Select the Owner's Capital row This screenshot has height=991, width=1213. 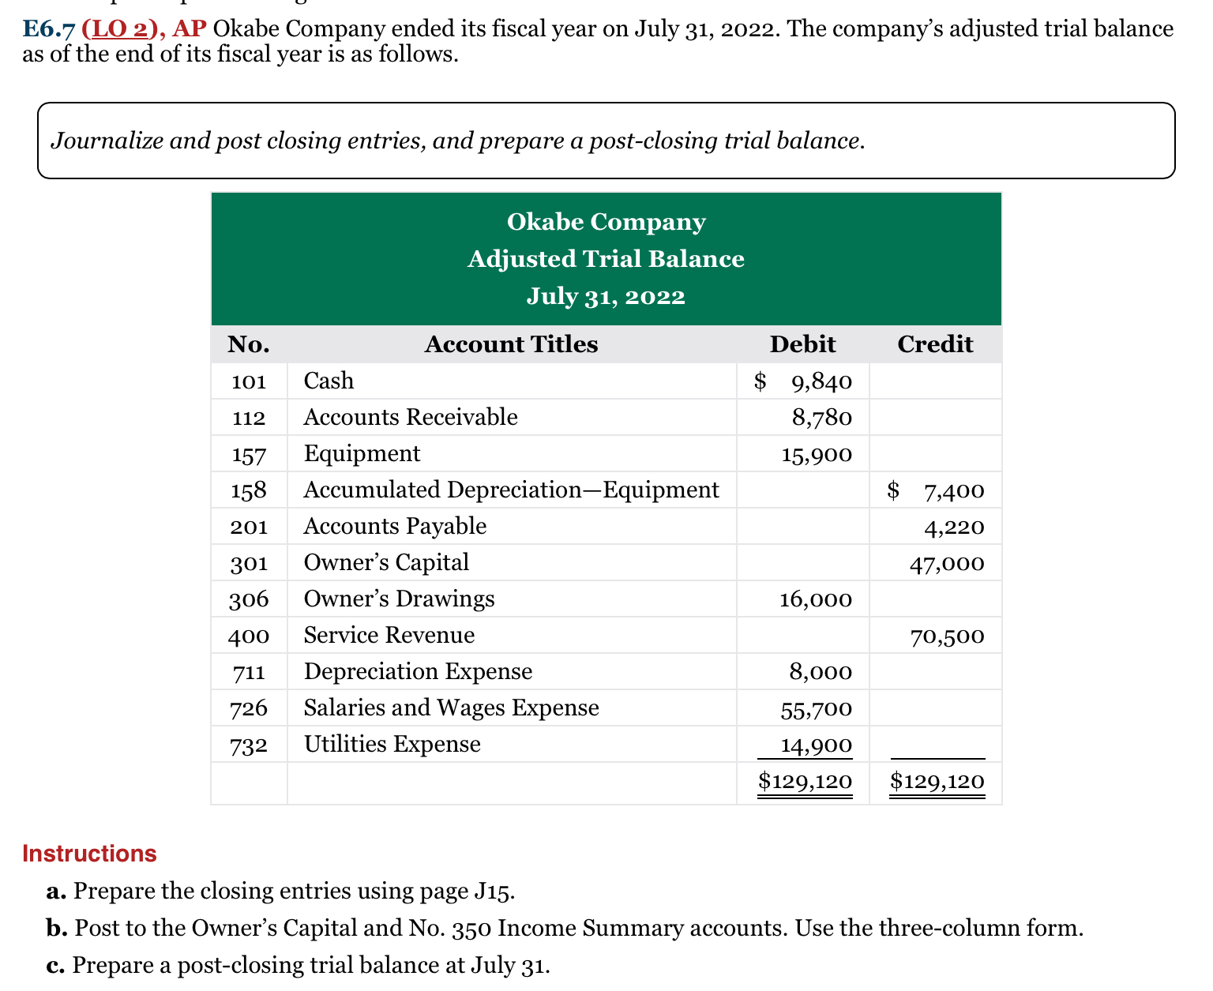click(385, 562)
